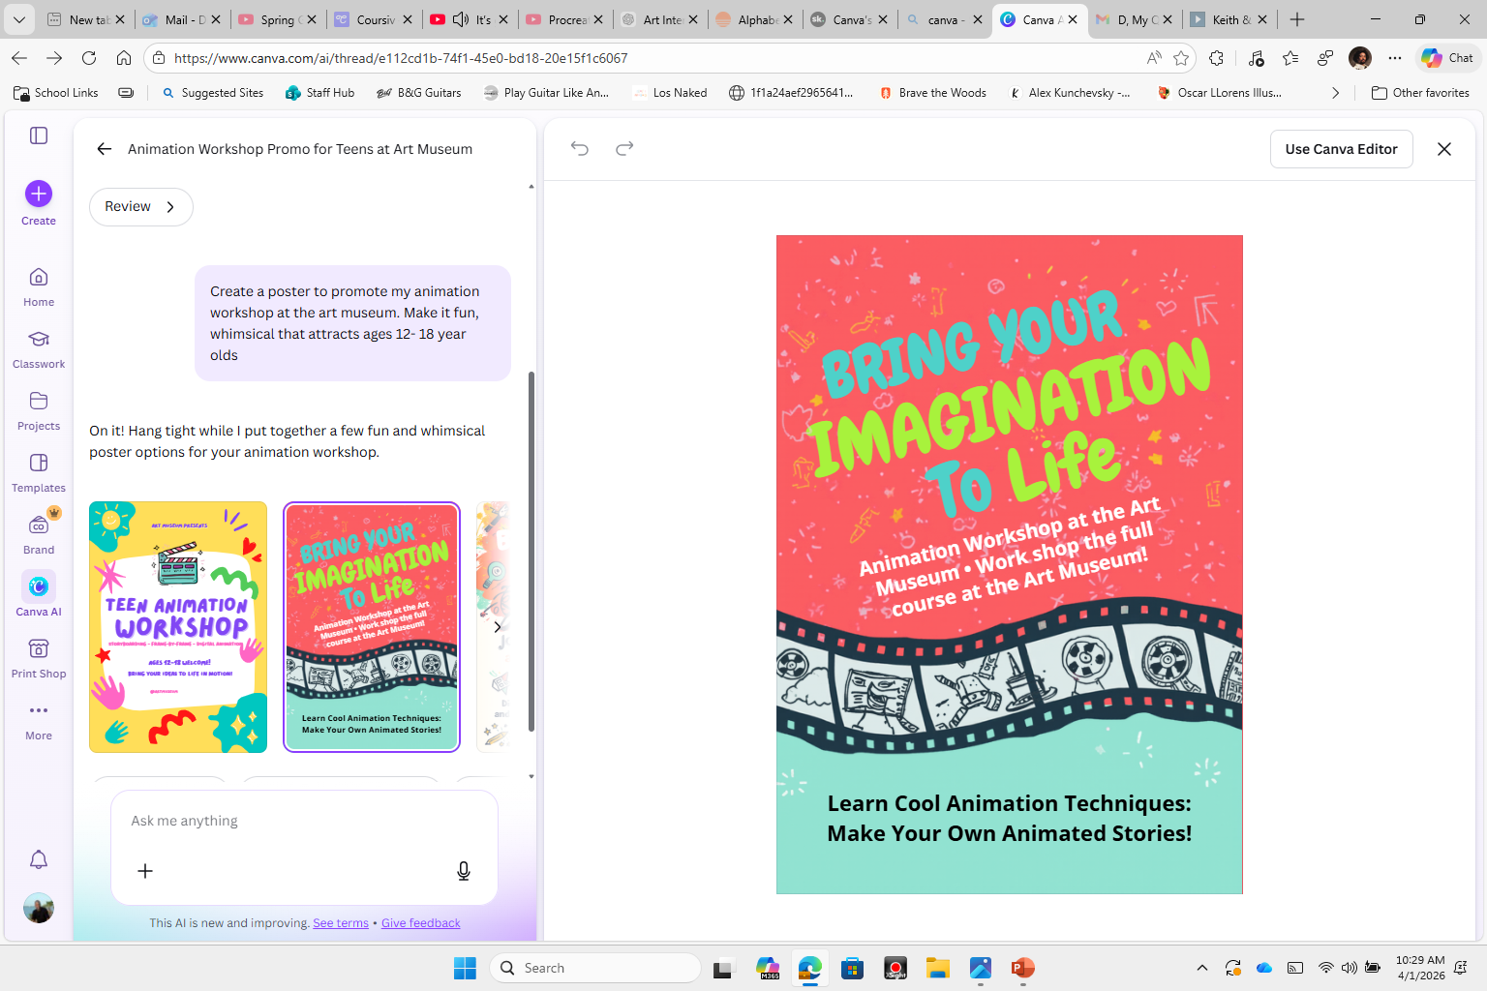Expand the Review button chevron
Screen dimensions: 1487x991
point(170,207)
